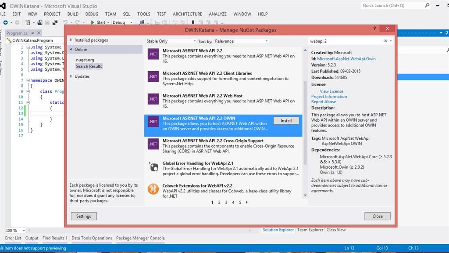Open the Start button dropdown arrow
449x253 pixels.
(x=108, y=22)
